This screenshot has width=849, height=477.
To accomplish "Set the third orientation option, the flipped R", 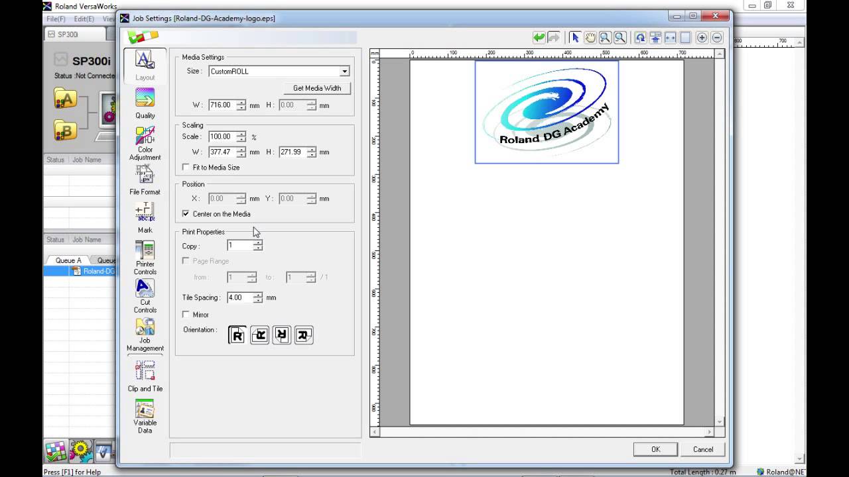I will pos(281,335).
